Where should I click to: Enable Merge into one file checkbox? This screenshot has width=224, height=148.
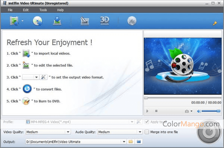pyautogui.click(x=147, y=132)
